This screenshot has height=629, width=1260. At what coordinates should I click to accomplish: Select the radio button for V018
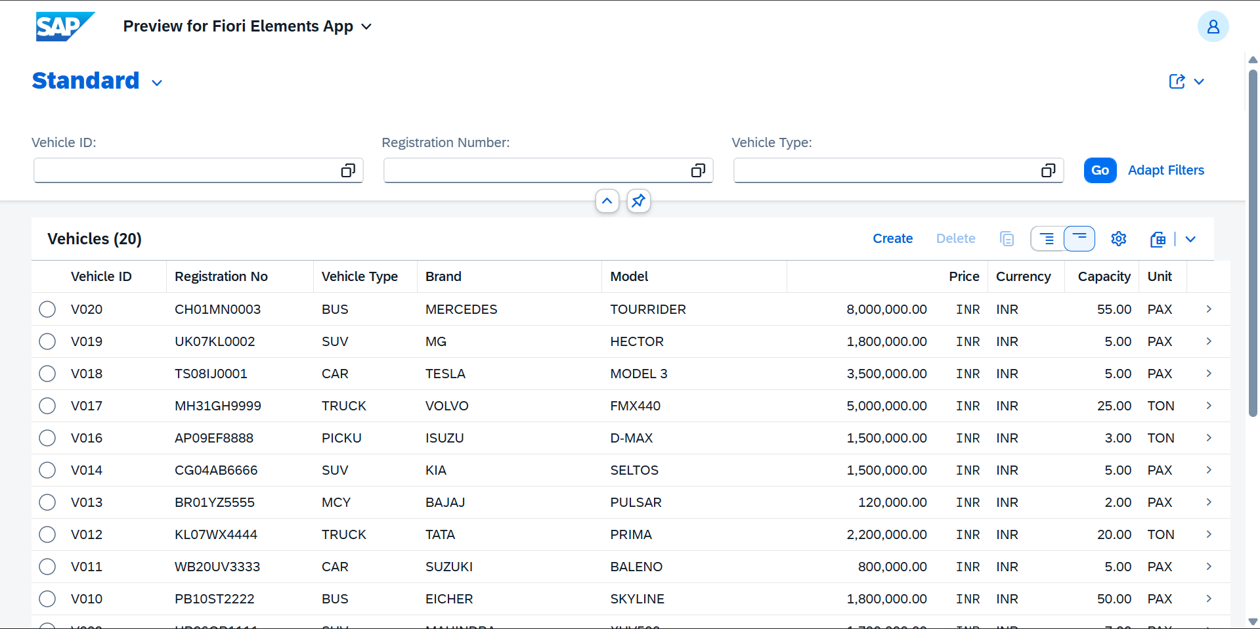click(47, 374)
